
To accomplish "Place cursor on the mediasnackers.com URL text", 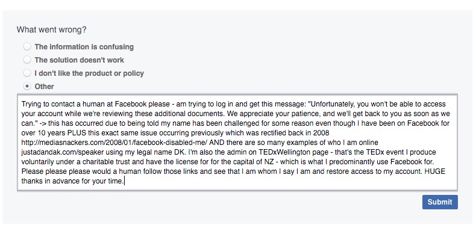I will (x=114, y=143).
